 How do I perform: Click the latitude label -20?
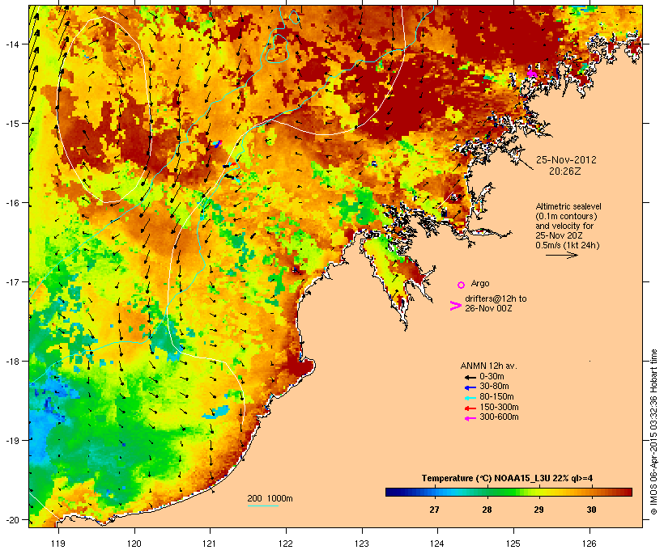pyautogui.click(x=12, y=520)
